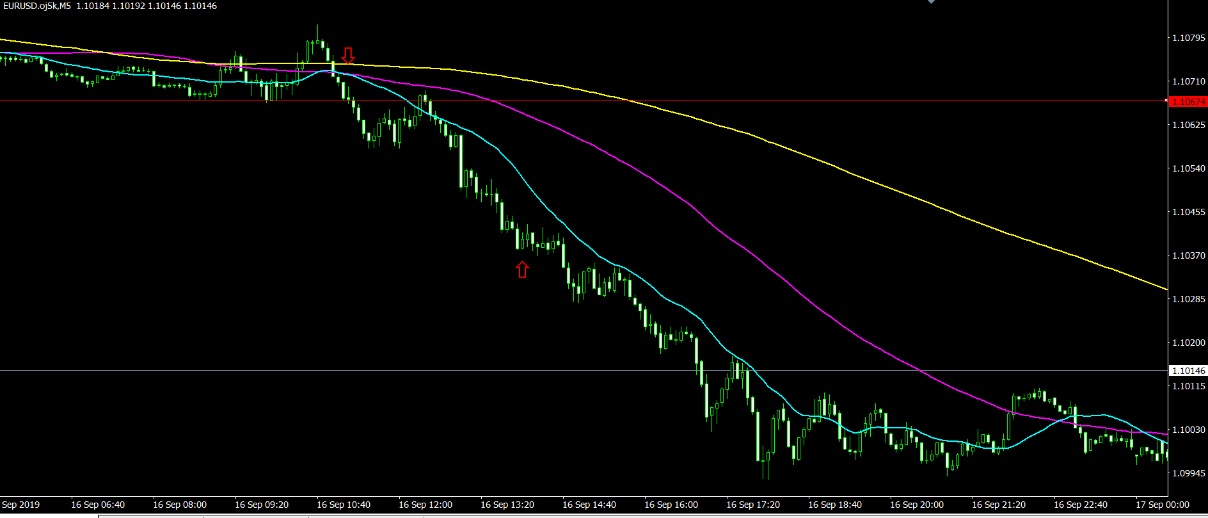Click time axis label 16 Sep 14:40
Viewport: 1208px width, 518px height.
pos(589,505)
